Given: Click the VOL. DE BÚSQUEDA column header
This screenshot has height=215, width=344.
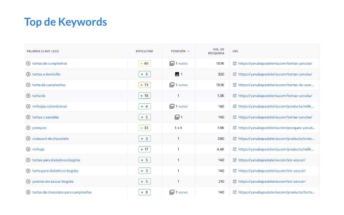Looking at the screenshot, I should 216,51.
